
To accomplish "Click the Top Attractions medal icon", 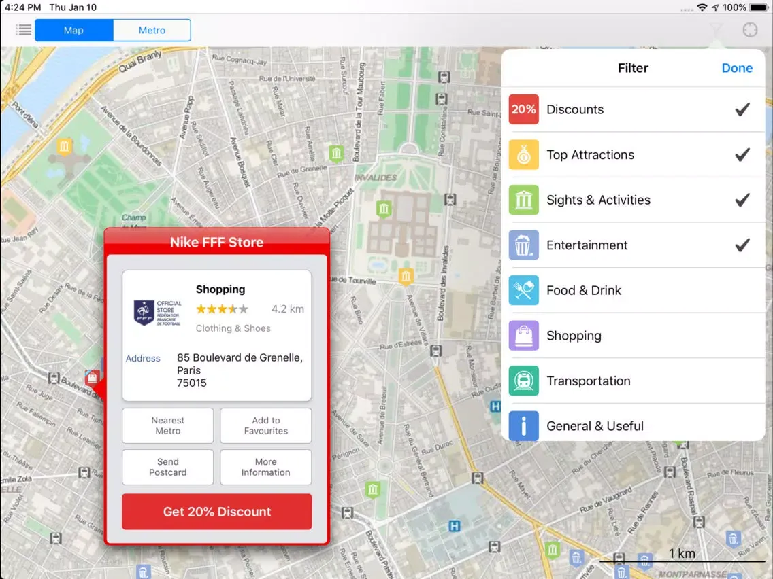I will [523, 154].
